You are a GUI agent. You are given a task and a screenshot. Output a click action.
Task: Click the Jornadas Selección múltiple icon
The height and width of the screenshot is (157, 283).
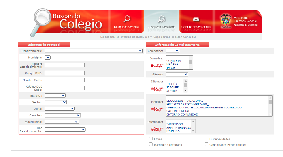(x=157, y=65)
